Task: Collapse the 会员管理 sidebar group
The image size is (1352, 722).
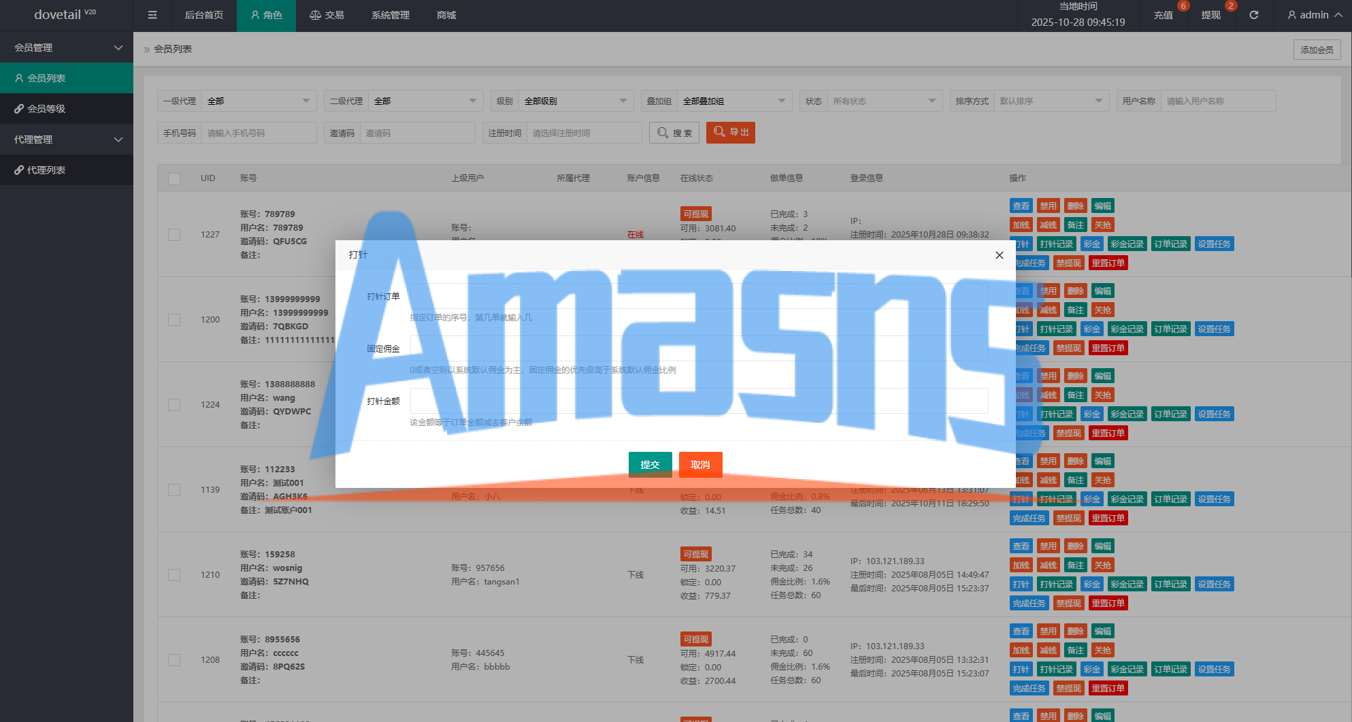Action: click(x=67, y=48)
